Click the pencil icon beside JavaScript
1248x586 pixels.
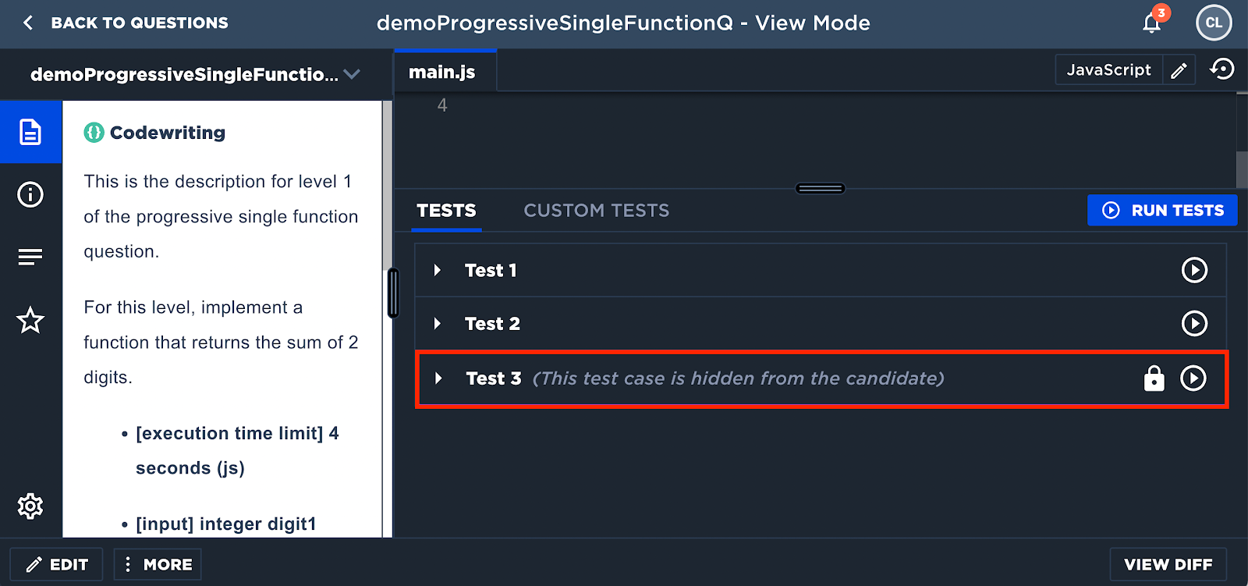(1179, 70)
